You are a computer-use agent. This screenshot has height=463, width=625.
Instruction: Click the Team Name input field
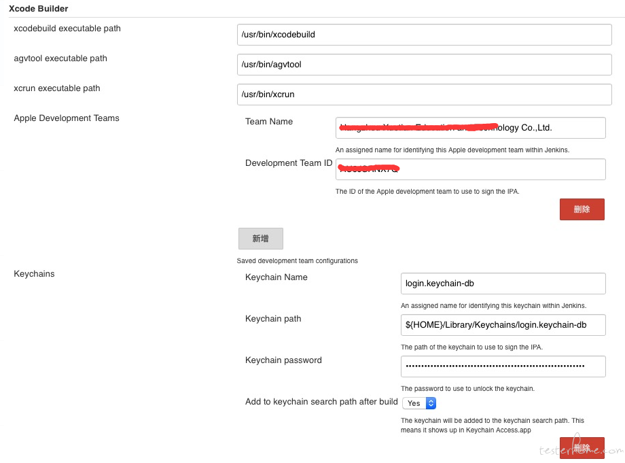tap(470, 128)
